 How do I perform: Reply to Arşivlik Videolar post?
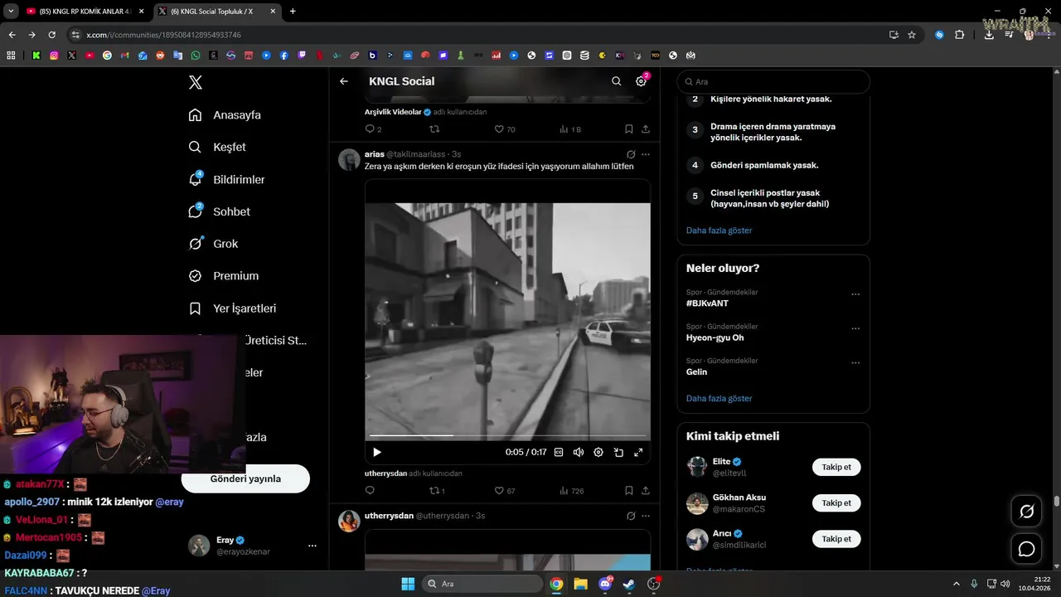(x=370, y=129)
